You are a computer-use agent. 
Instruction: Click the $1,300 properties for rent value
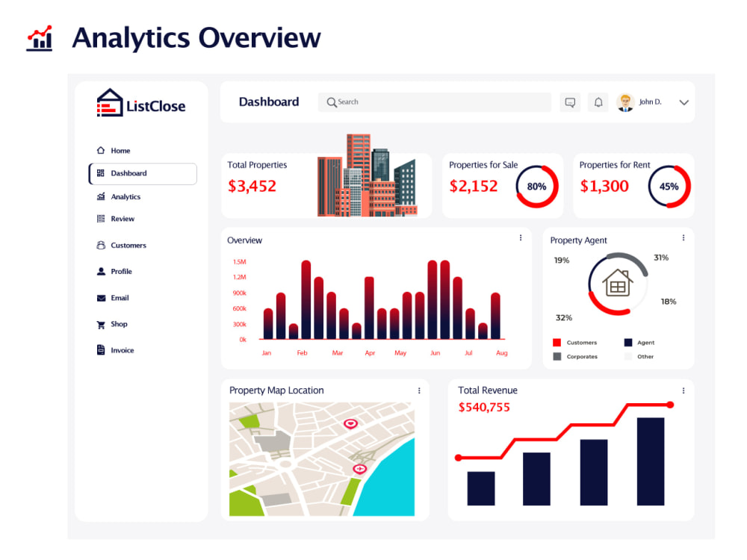pyautogui.click(x=604, y=186)
